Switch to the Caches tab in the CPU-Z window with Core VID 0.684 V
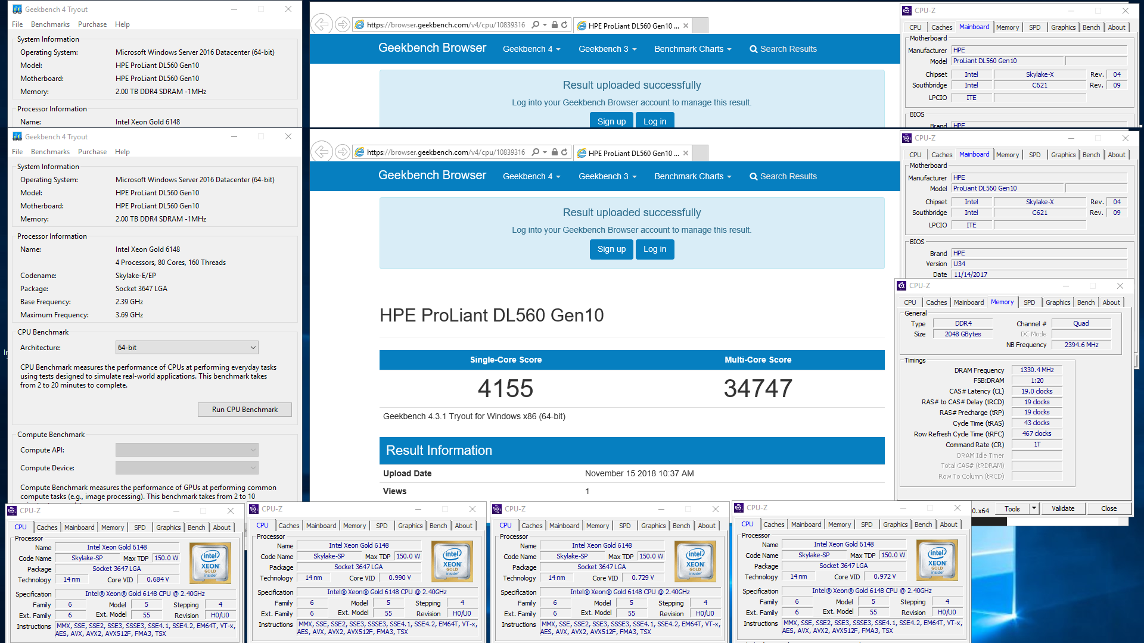The width and height of the screenshot is (1144, 643). 46,527
